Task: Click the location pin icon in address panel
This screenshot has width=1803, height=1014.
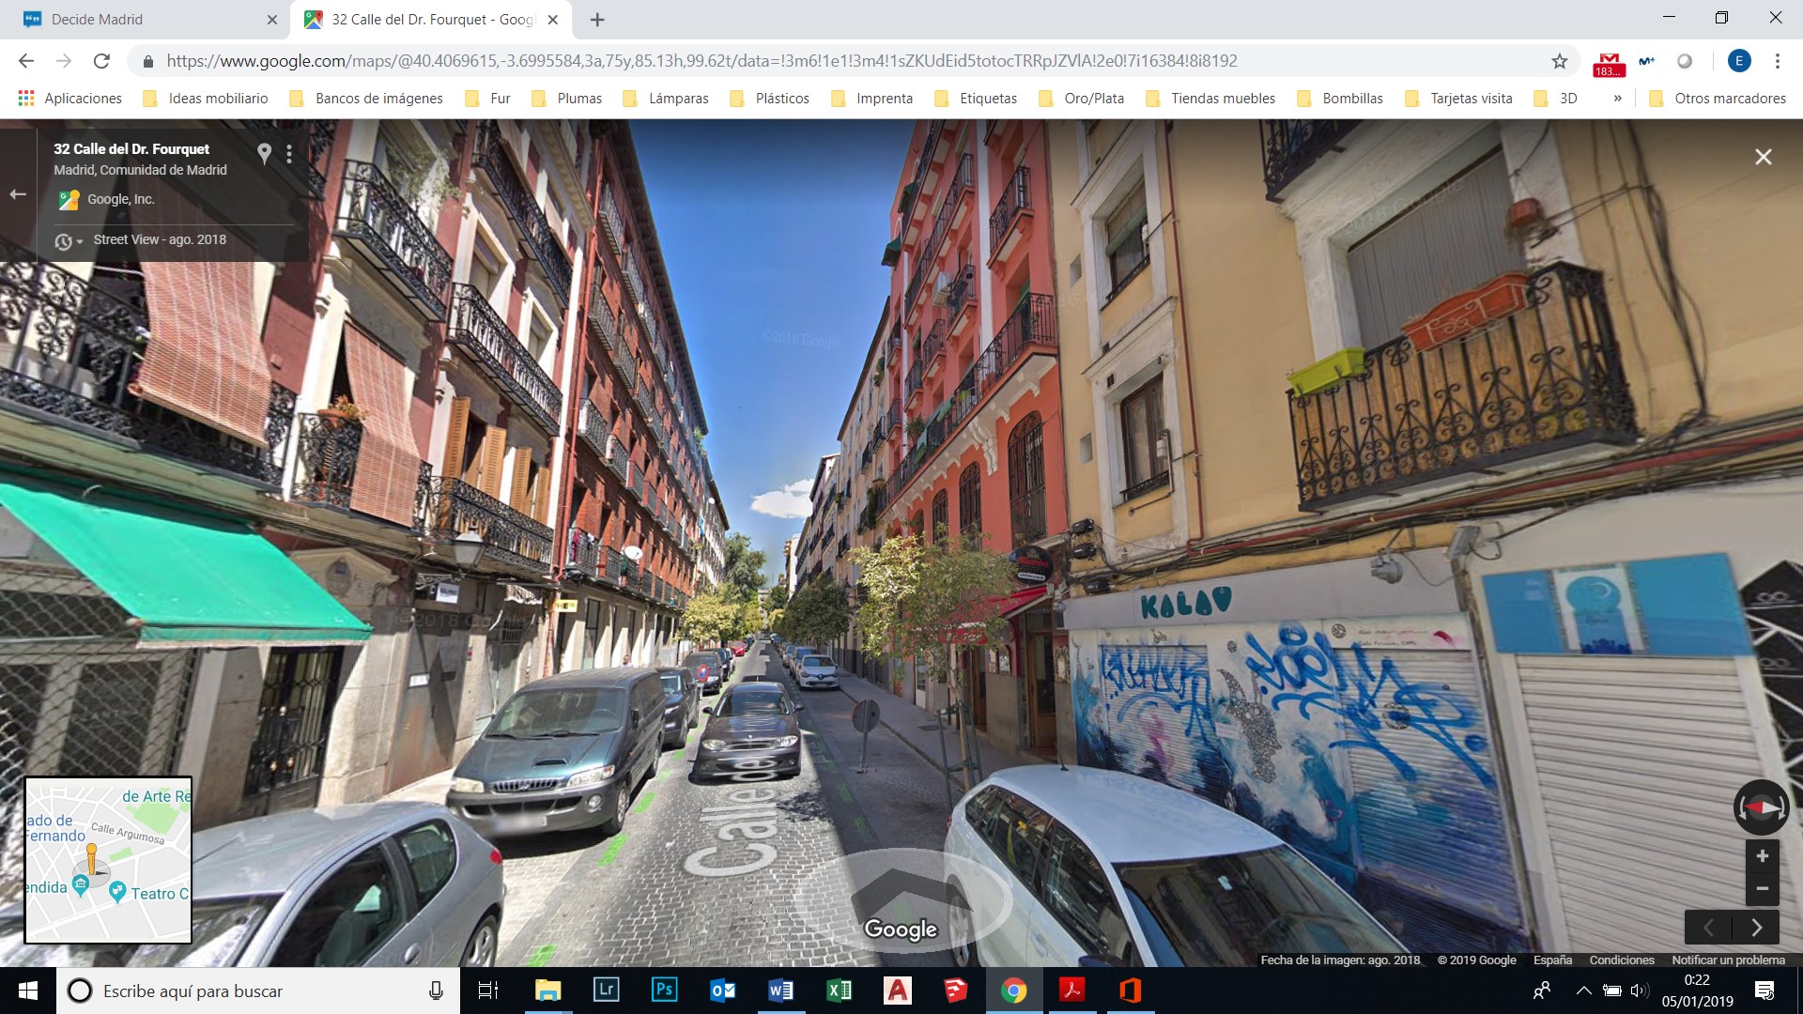Action: coord(265,153)
